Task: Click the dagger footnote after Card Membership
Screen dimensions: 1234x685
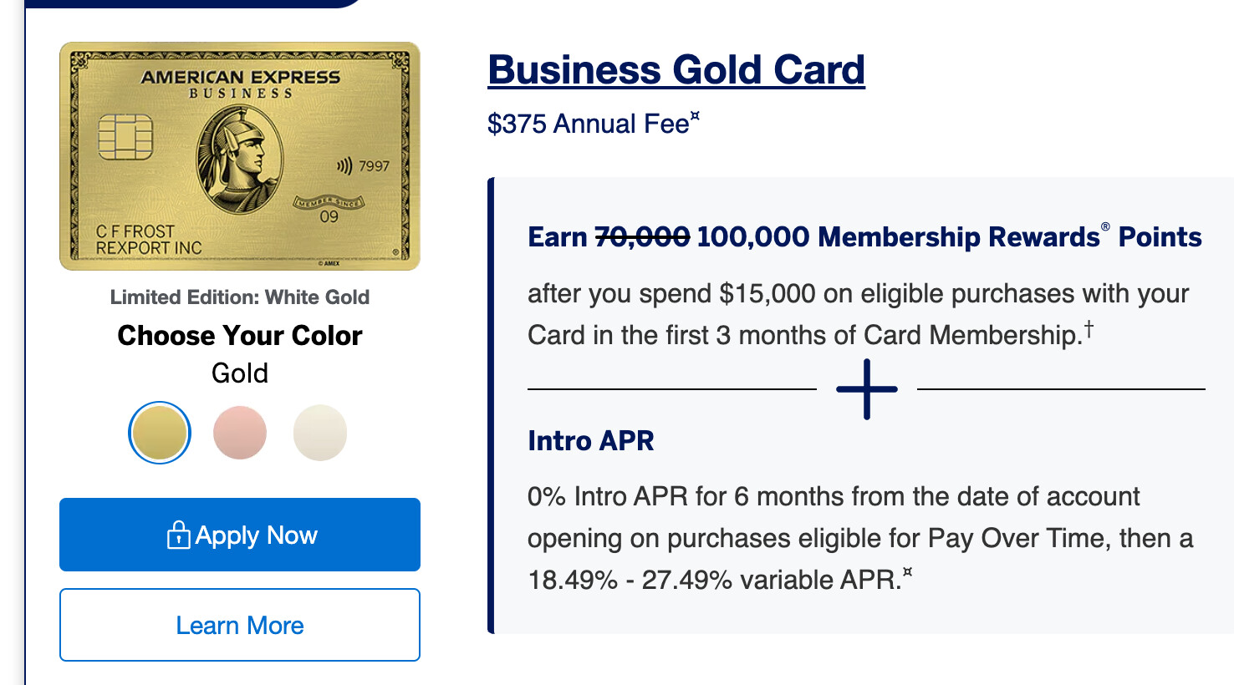Action: click(1089, 329)
